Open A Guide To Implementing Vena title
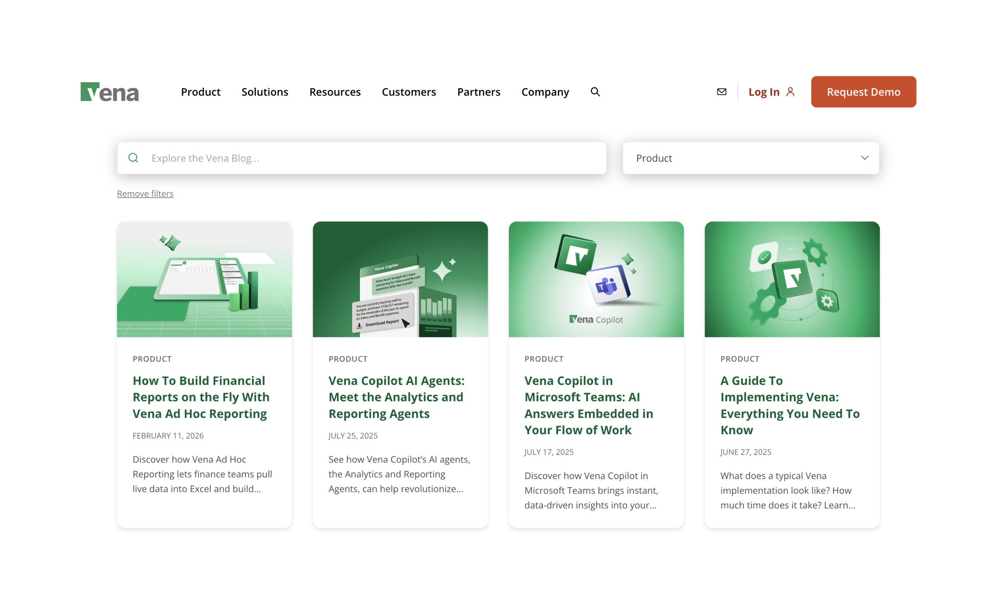The image size is (1007, 594). point(789,405)
